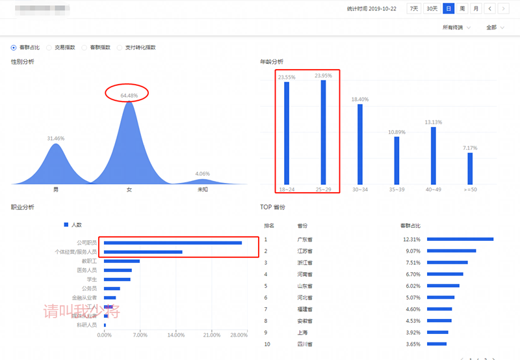Choose the 支付转化指数 radio option
520x360 pixels.
coord(120,48)
